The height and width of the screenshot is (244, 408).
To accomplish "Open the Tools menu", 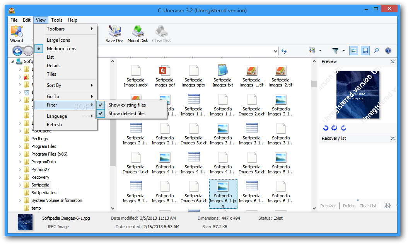I will pos(56,20).
